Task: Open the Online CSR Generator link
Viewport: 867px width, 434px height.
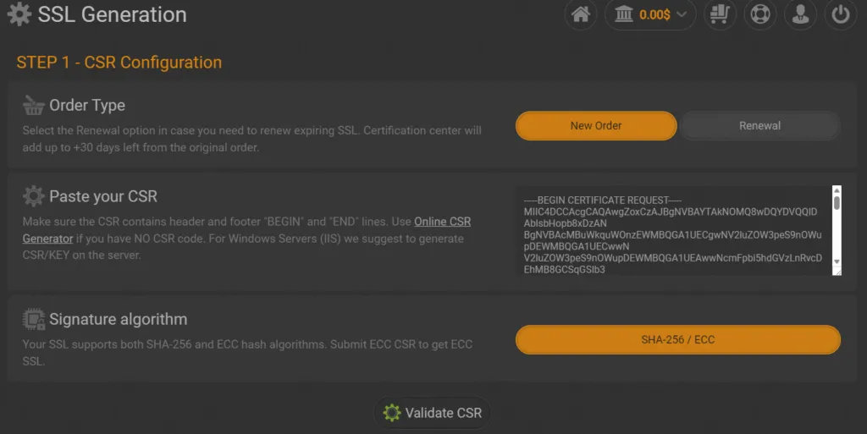Action: tap(442, 222)
